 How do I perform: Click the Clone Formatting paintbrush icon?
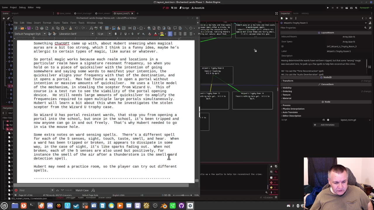coord(70,28)
